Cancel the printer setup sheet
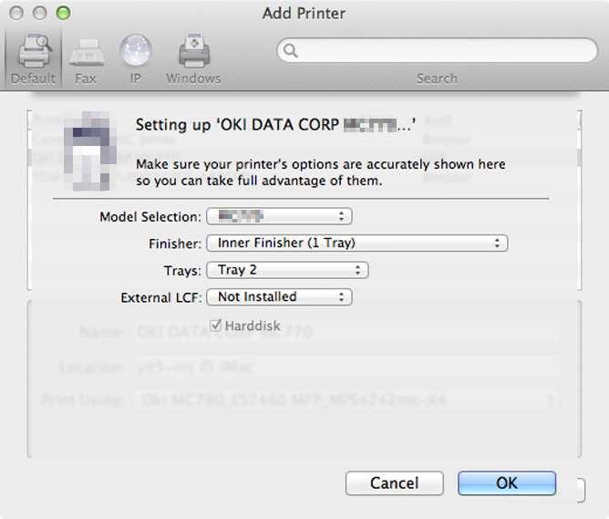 coord(394,483)
